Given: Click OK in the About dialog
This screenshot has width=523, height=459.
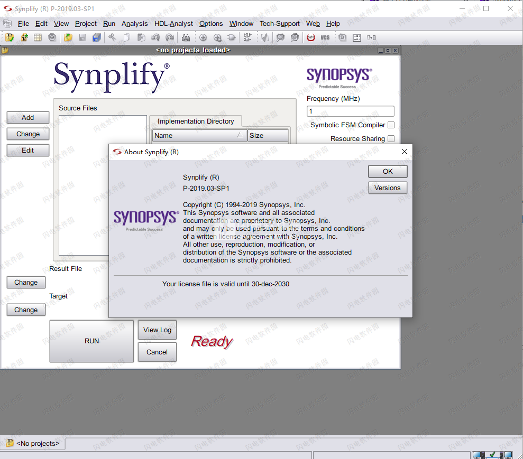Looking at the screenshot, I should [x=388, y=172].
